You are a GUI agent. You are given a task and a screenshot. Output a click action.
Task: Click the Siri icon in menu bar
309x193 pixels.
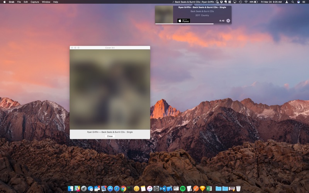pyautogui.click(x=299, y=2)
